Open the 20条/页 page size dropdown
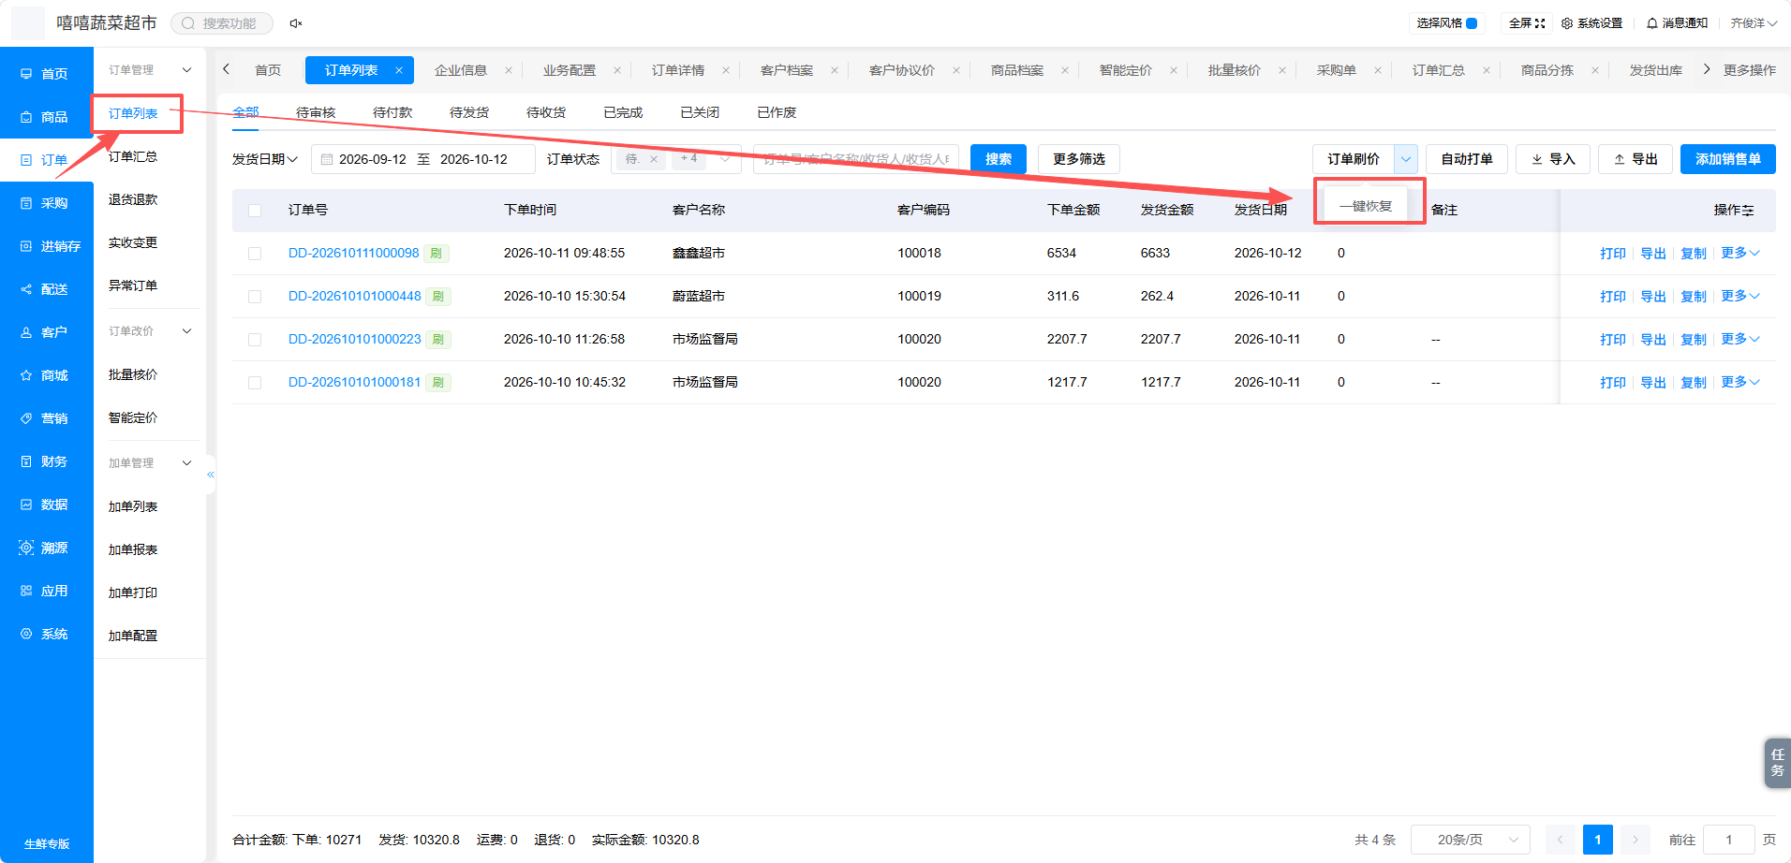1791x863 pixels. 1470,840
